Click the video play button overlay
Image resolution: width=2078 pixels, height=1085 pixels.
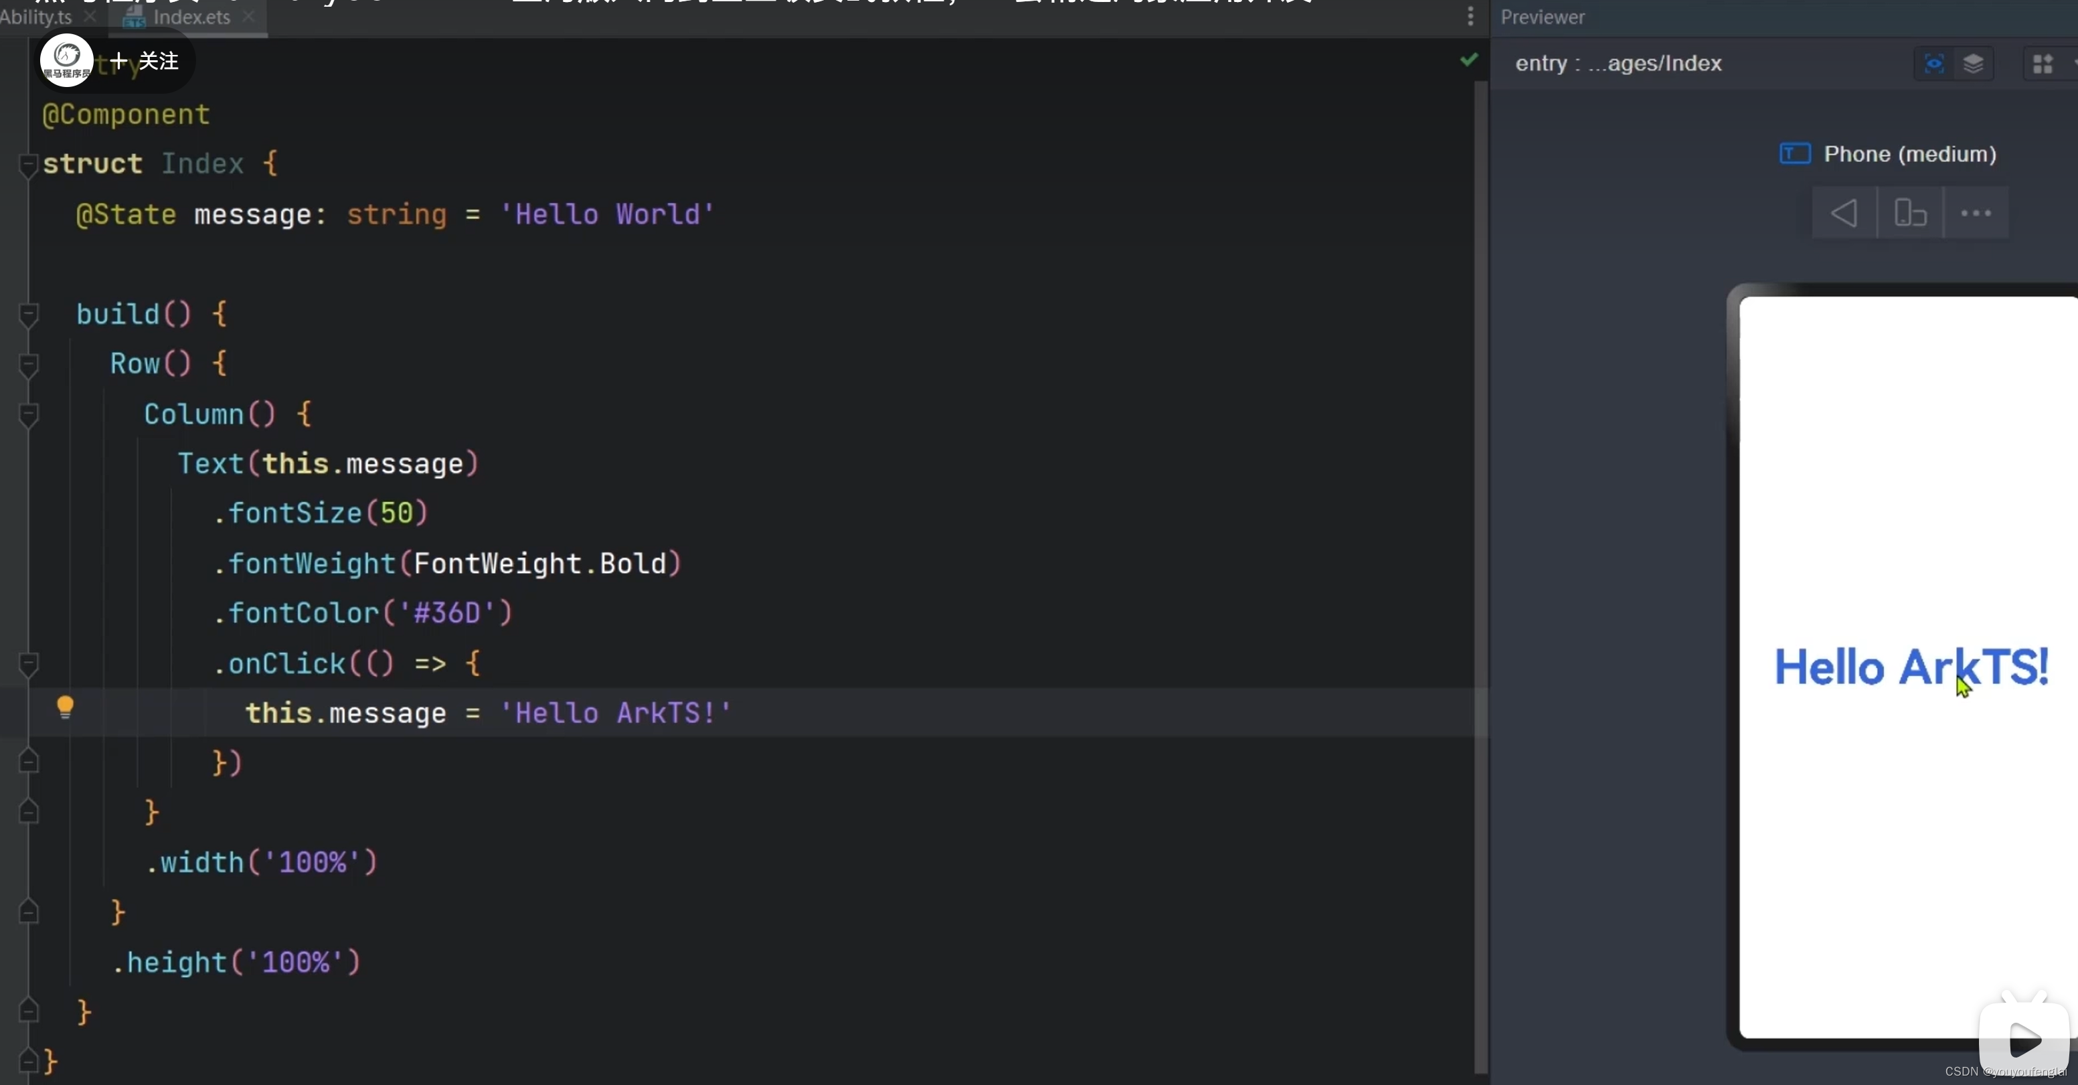tap(2024, 1040)
